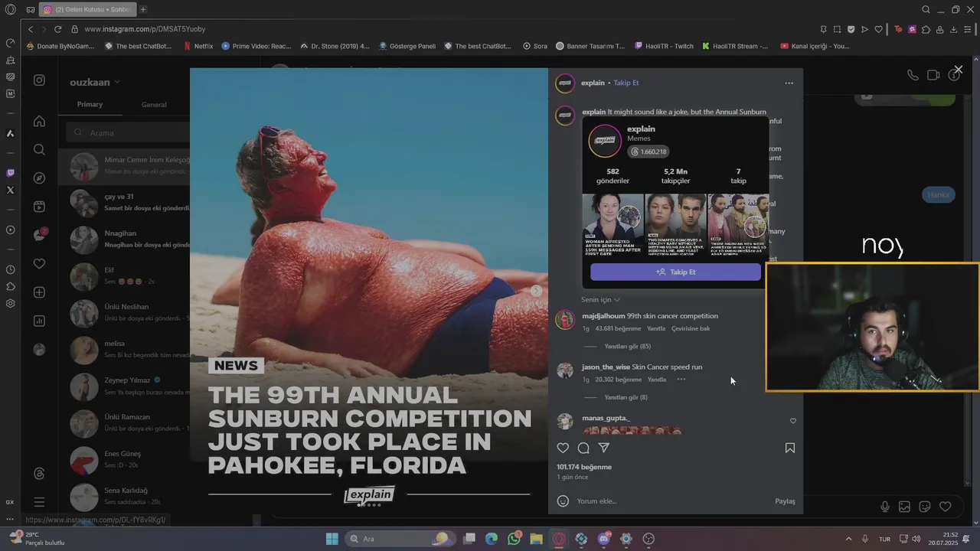Open Reels icon in Instagram sidebar
This screenshot has width=980, height=551.
39,207
